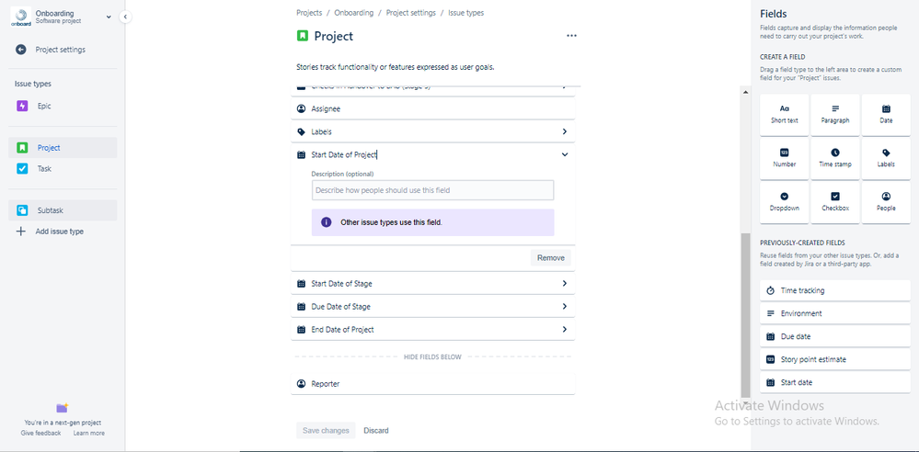Select the Paragraph field type tile
This screenshot has width=919, height=452.
pyautogui.click(x=834, y=115)
